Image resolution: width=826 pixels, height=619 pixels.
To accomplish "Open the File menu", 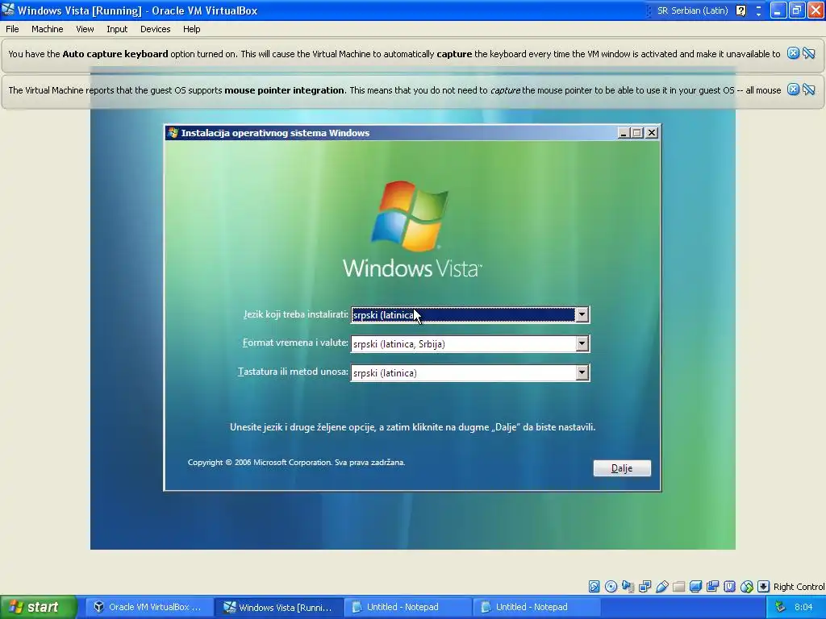I will pyautogui.click(x=12, y=29).
